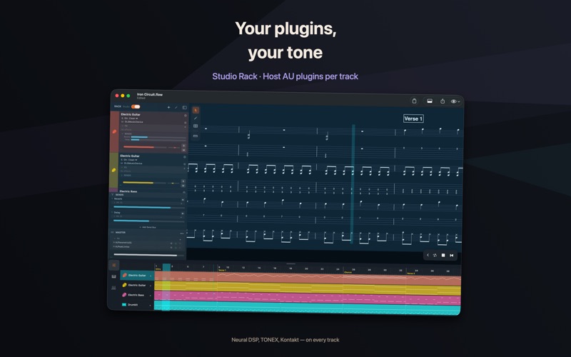Image resolution: width=571 pixels, height=357 pixels.
Task: Click the bottom rectangle tool in score toolbar
Action: coord(196,136)
